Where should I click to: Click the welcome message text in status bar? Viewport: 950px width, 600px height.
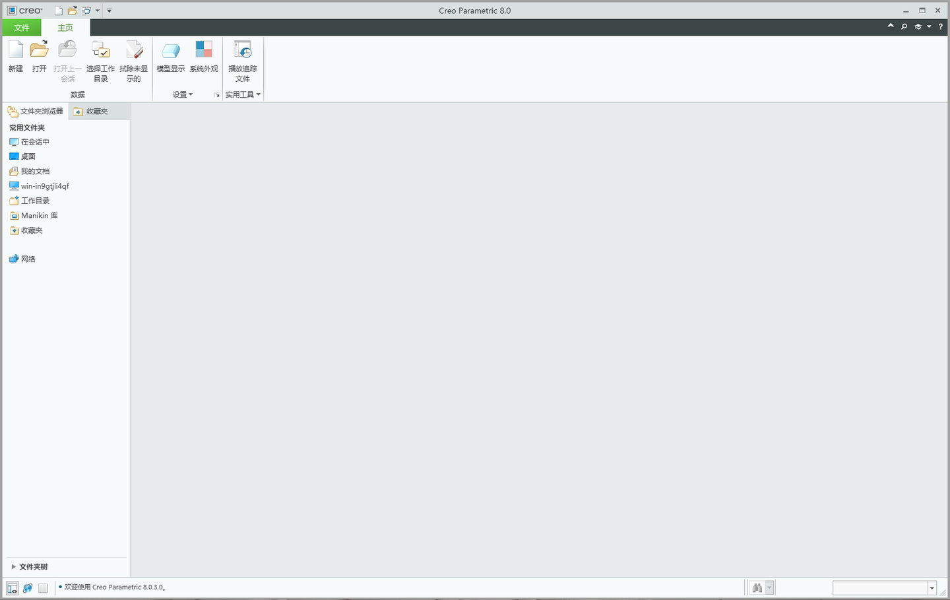pos(115,587)
